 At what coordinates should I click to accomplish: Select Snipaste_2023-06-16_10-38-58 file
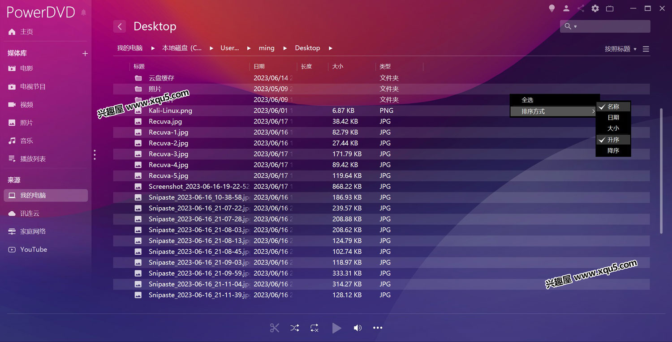pyautogui.click(x=381, y=197)
